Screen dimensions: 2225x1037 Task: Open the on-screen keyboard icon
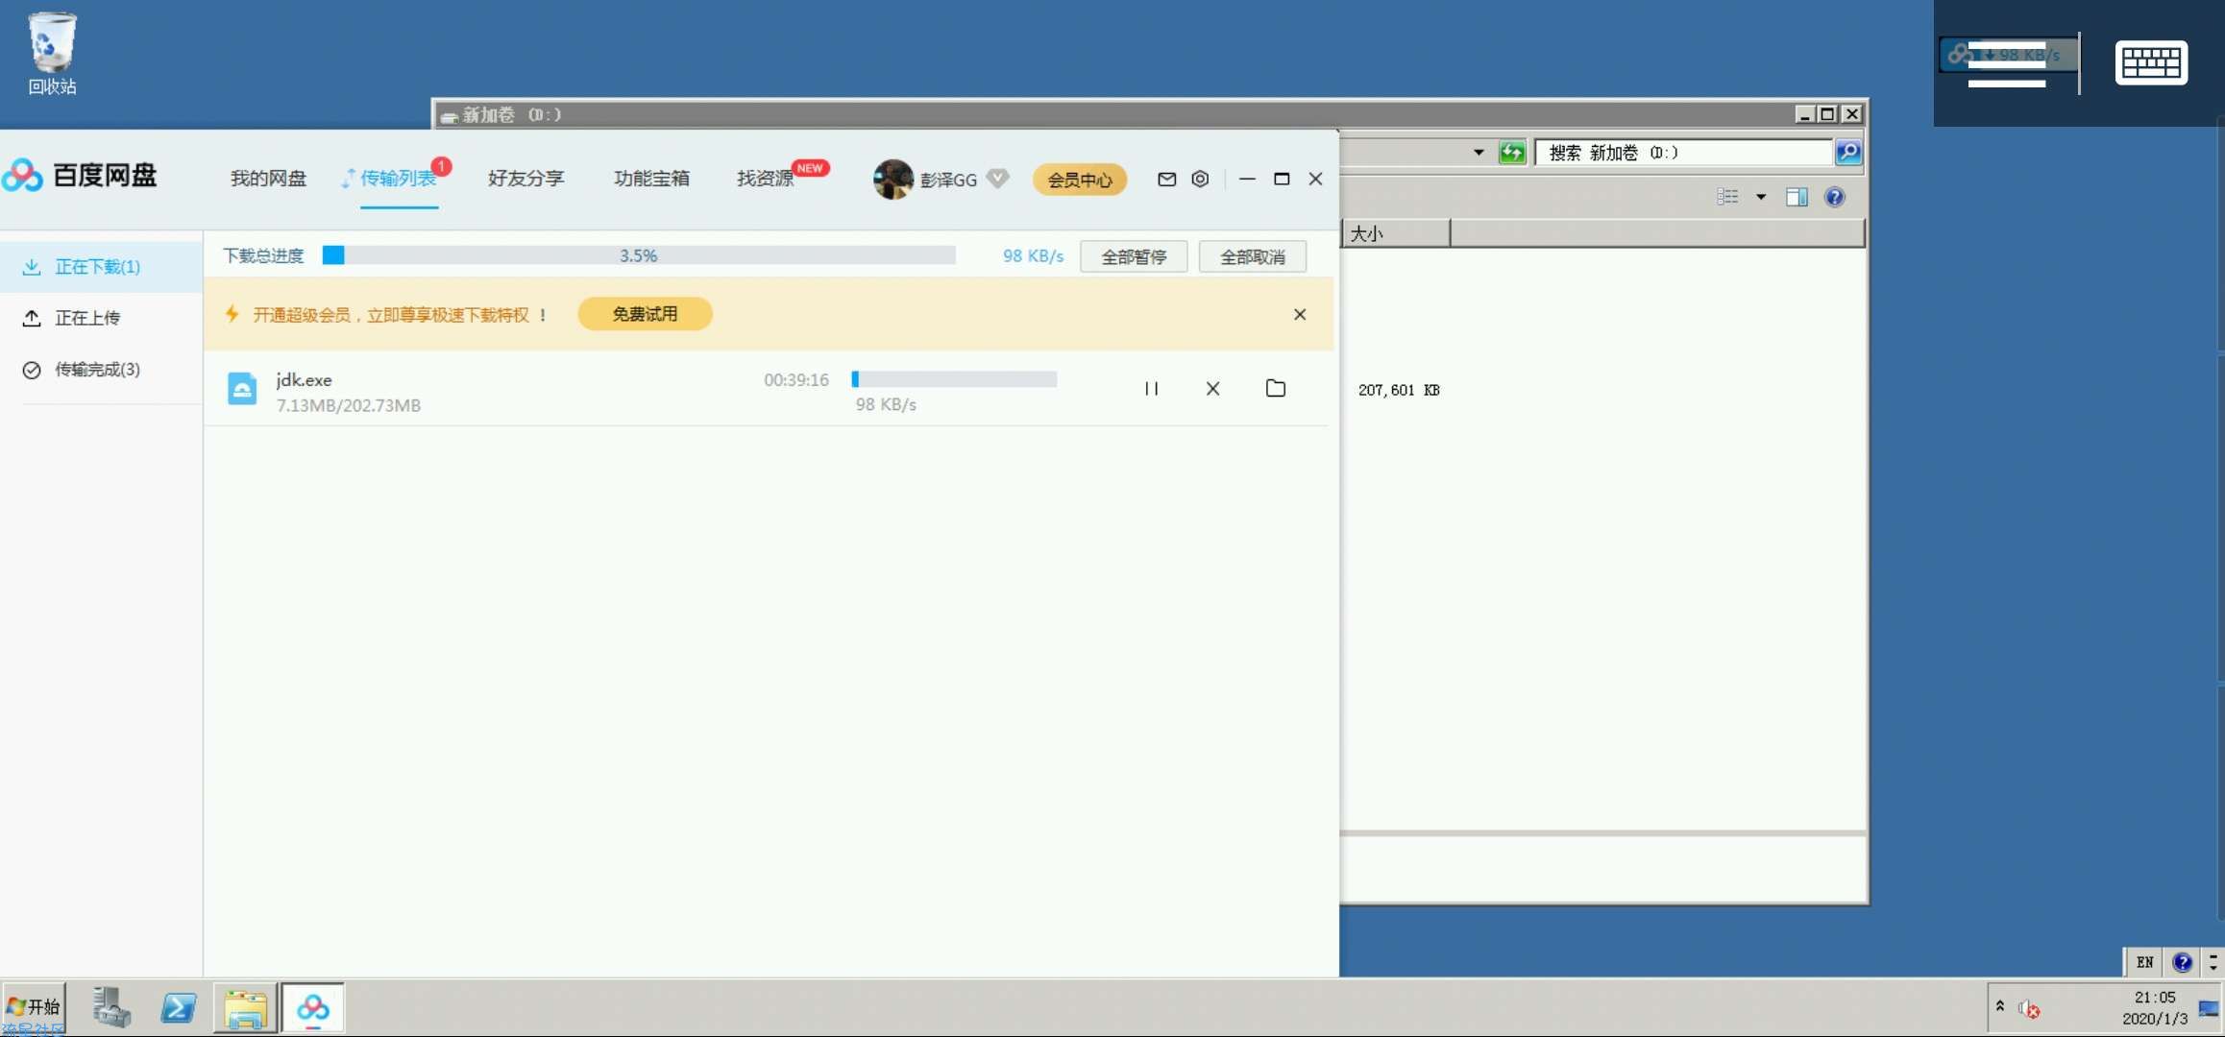point(2151,63)
